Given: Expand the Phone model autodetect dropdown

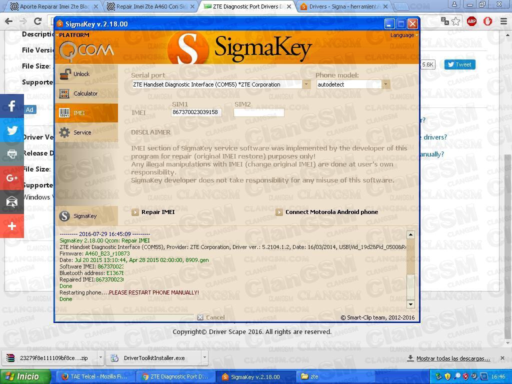Looking at the screenshot, I should point(385,84).
